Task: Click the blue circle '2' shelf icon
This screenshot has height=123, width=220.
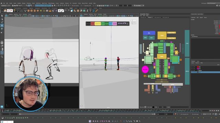Action: pyautogui.click(x=93, y=11)
